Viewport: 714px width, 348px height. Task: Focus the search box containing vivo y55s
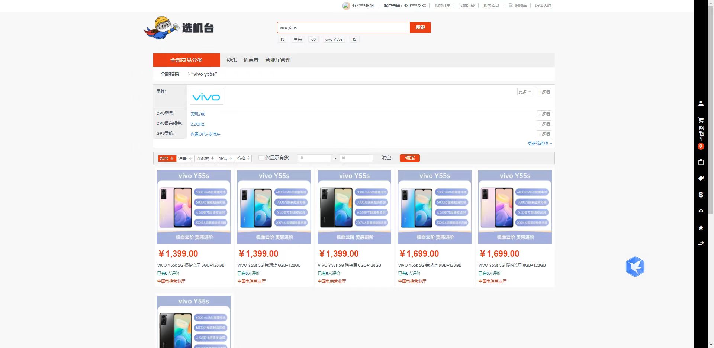343,27
